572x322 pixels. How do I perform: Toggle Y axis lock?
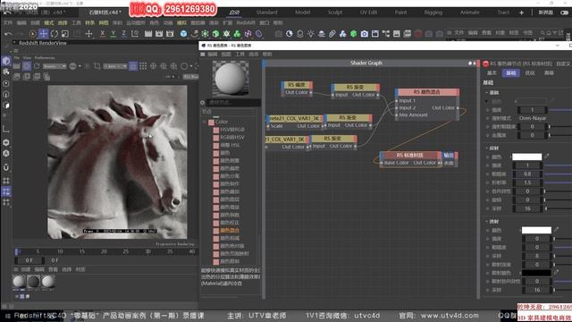pos(114,34)
